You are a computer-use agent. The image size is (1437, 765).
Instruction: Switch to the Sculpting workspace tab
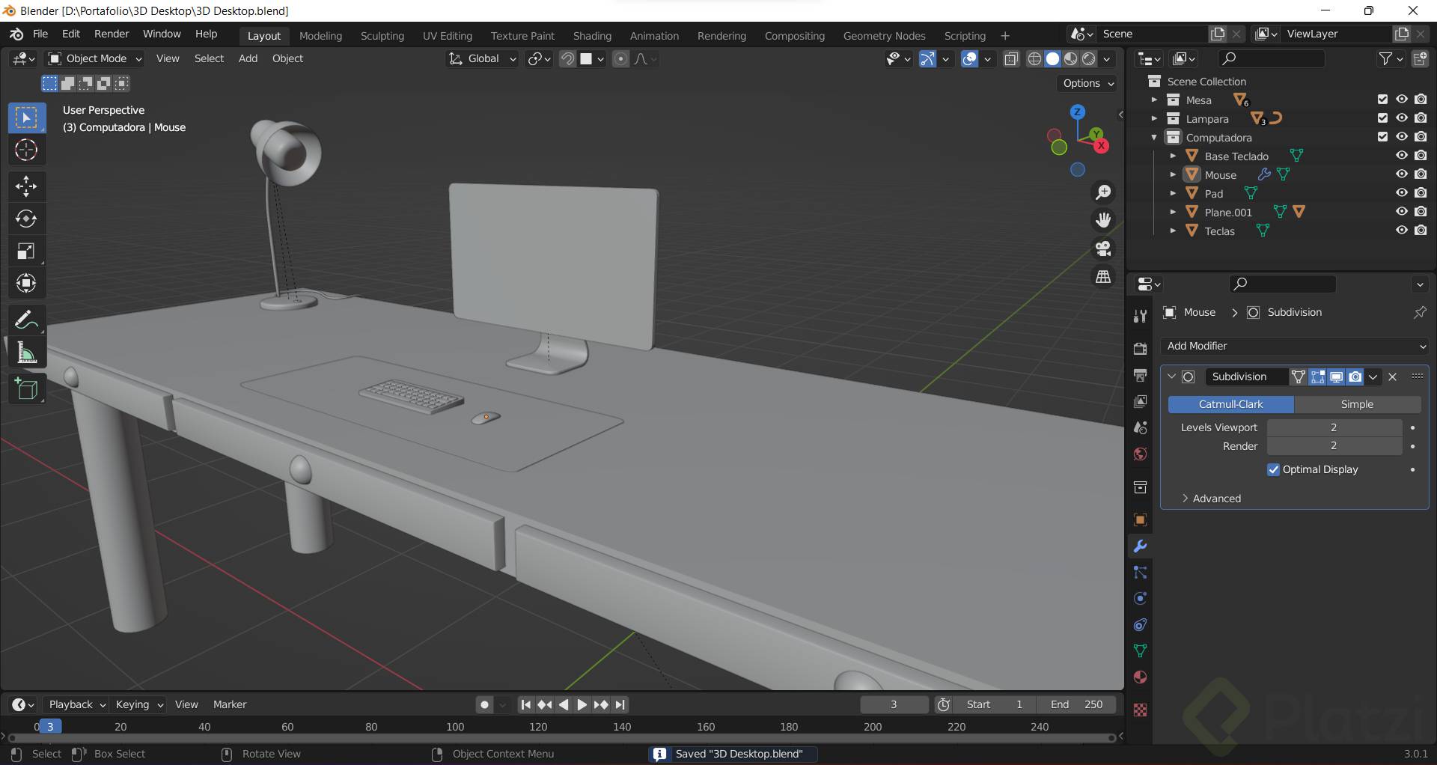pos(382,36)
